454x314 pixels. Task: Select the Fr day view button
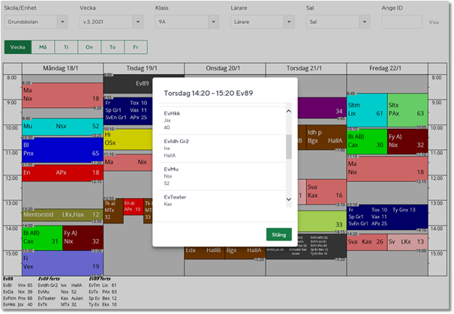[136, 46]
